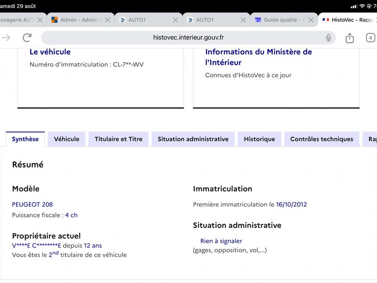This screenshot has width=377, height=283.
Task: Close the second AUTO1 tab
Action: [243, 20]
